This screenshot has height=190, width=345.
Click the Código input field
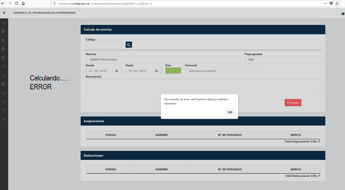pyautogui.click(x=103, y=45)
